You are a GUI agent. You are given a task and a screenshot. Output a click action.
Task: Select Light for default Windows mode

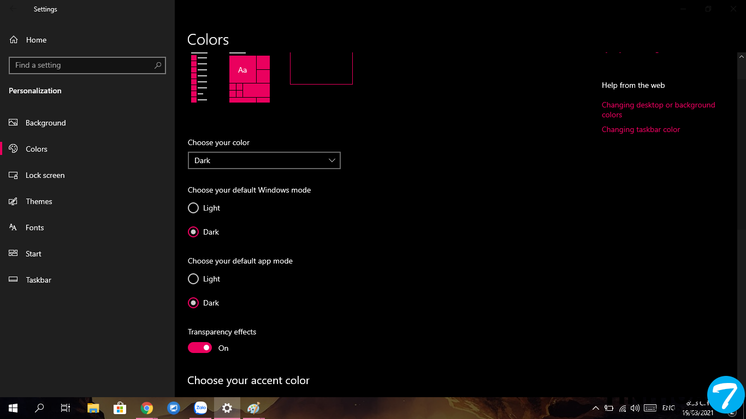(x=193, y=208)
